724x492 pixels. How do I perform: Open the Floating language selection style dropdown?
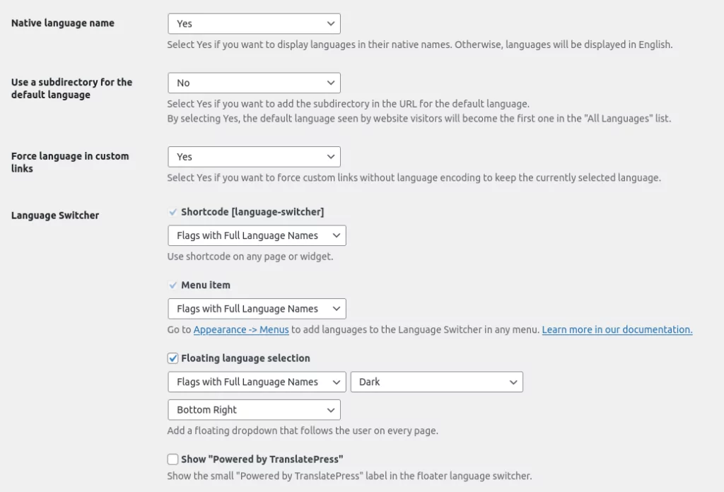[x=257, y=382]
